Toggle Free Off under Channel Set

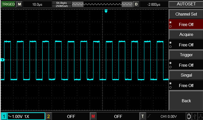186,24
